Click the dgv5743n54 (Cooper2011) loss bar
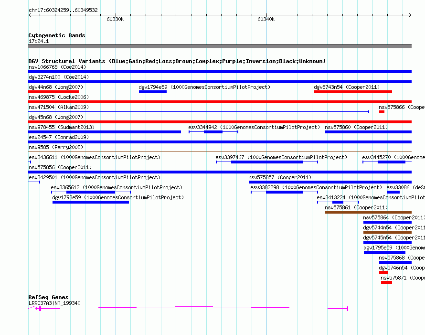Image resolution: width=425 pixels, height=335 pixels. point(353,92)
